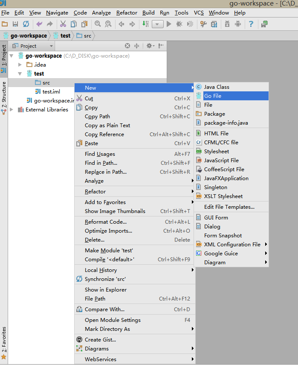Collapse the test module node

click(20, 74)
